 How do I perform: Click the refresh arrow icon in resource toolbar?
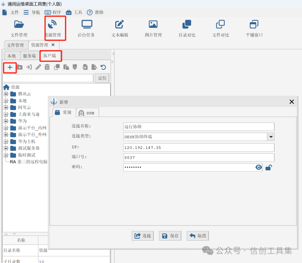(x=103, y=67)
